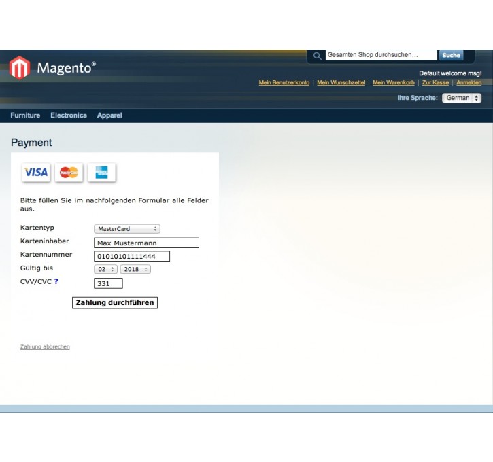Click the Default welcome msg! text
The image size is (493, 462).
[450, 73]
